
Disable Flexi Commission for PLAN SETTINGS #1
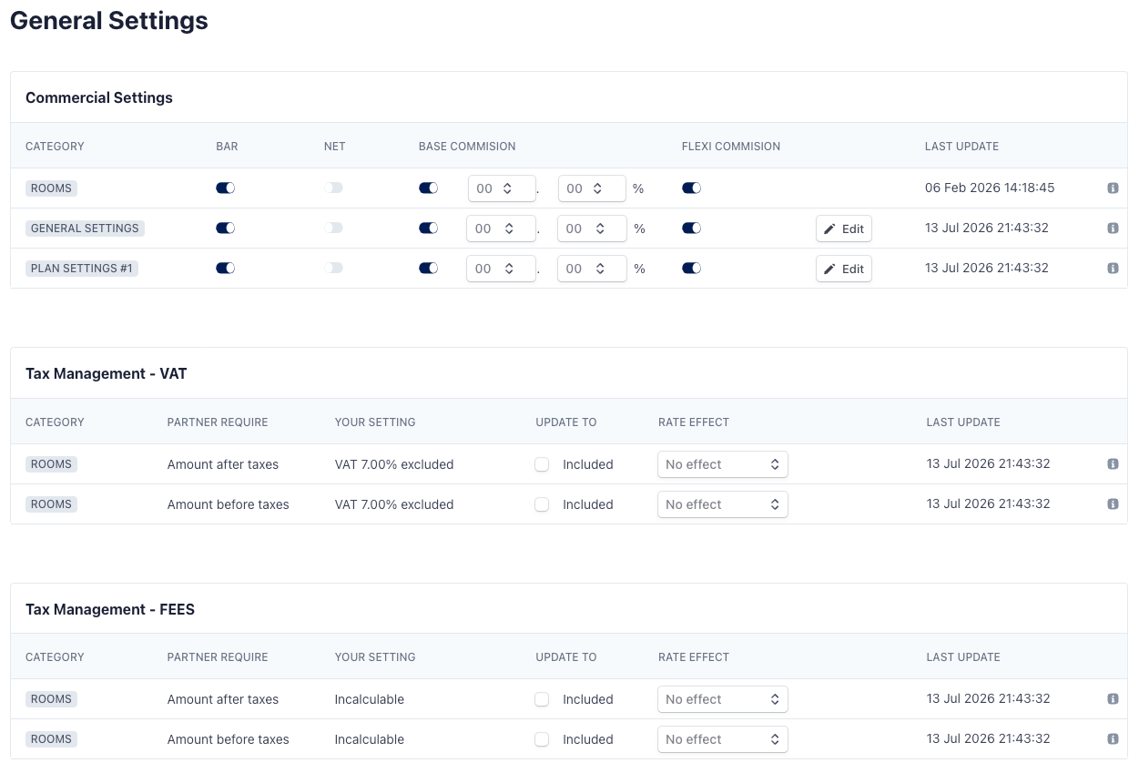click(x=691, y=269)
